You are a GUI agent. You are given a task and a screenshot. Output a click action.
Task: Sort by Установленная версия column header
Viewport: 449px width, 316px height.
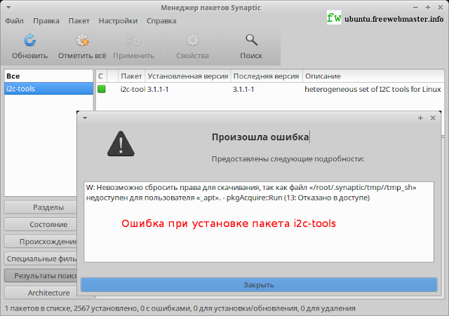click(x=188, y=76)
